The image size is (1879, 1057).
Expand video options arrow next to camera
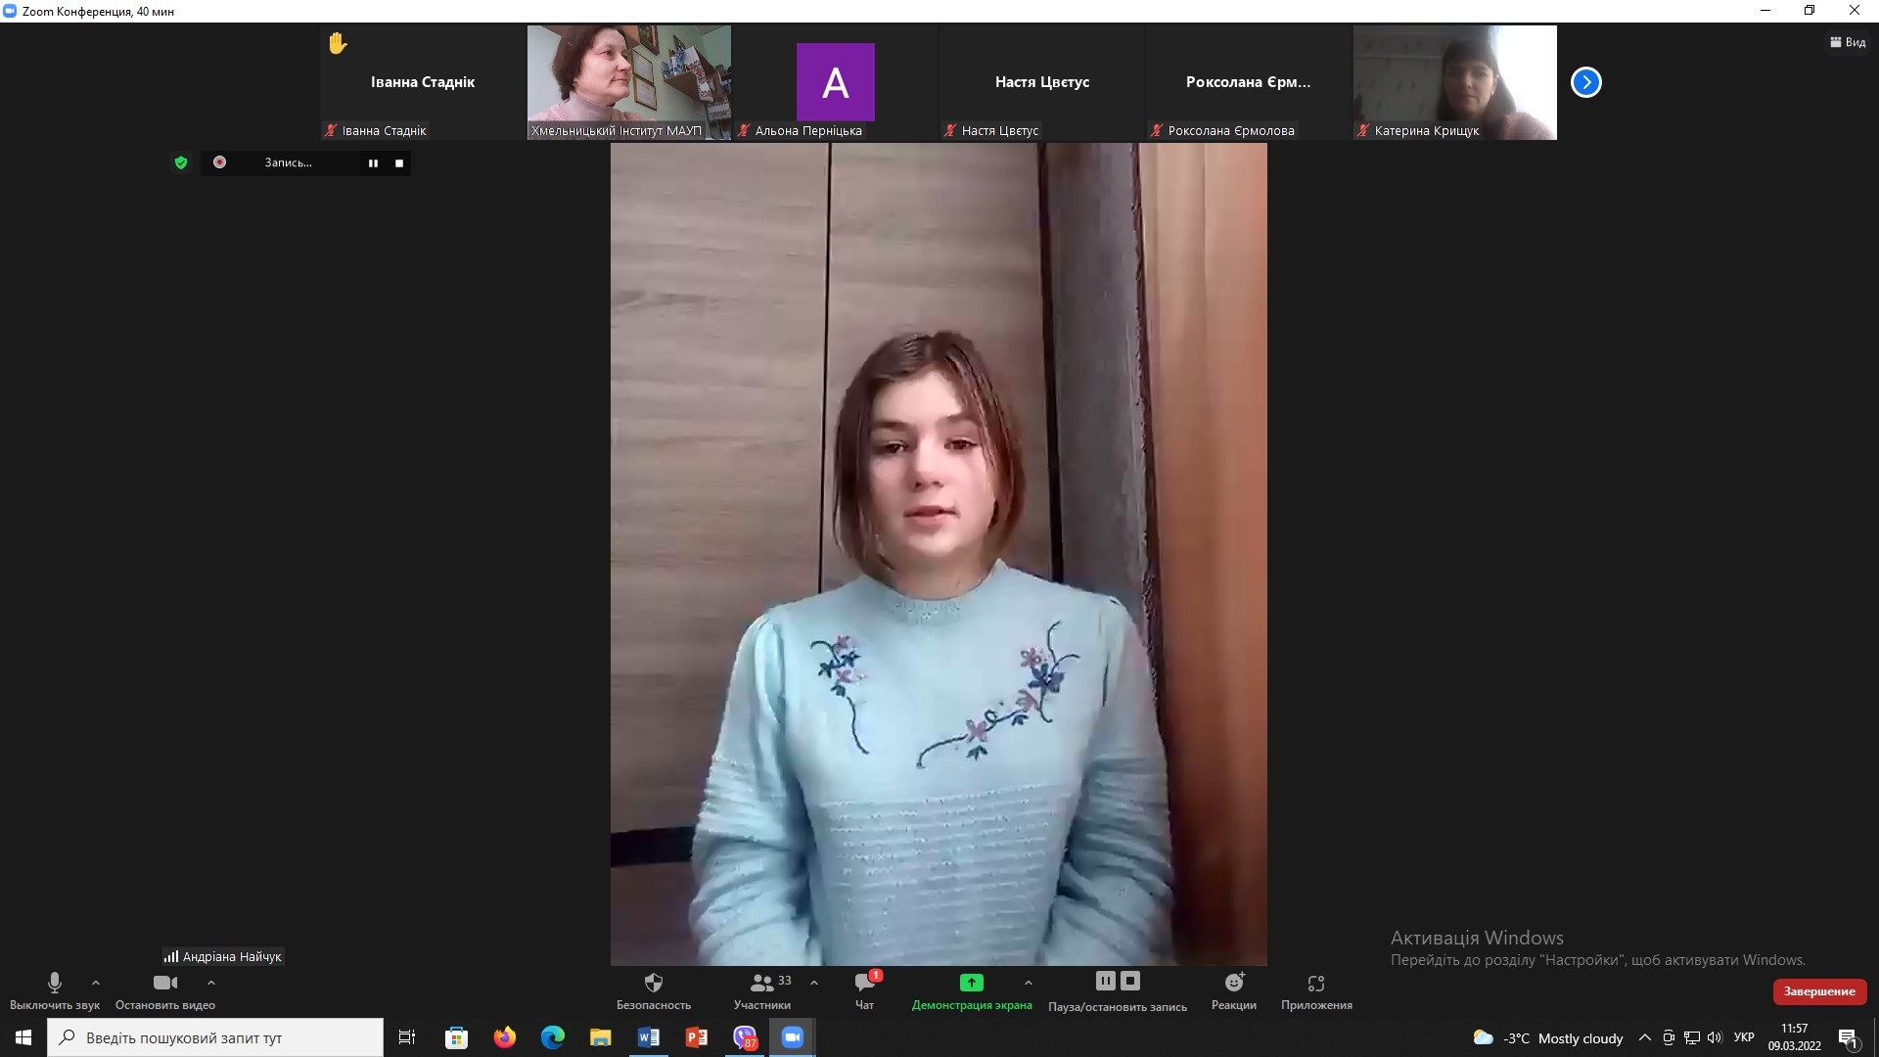[211, 983]
